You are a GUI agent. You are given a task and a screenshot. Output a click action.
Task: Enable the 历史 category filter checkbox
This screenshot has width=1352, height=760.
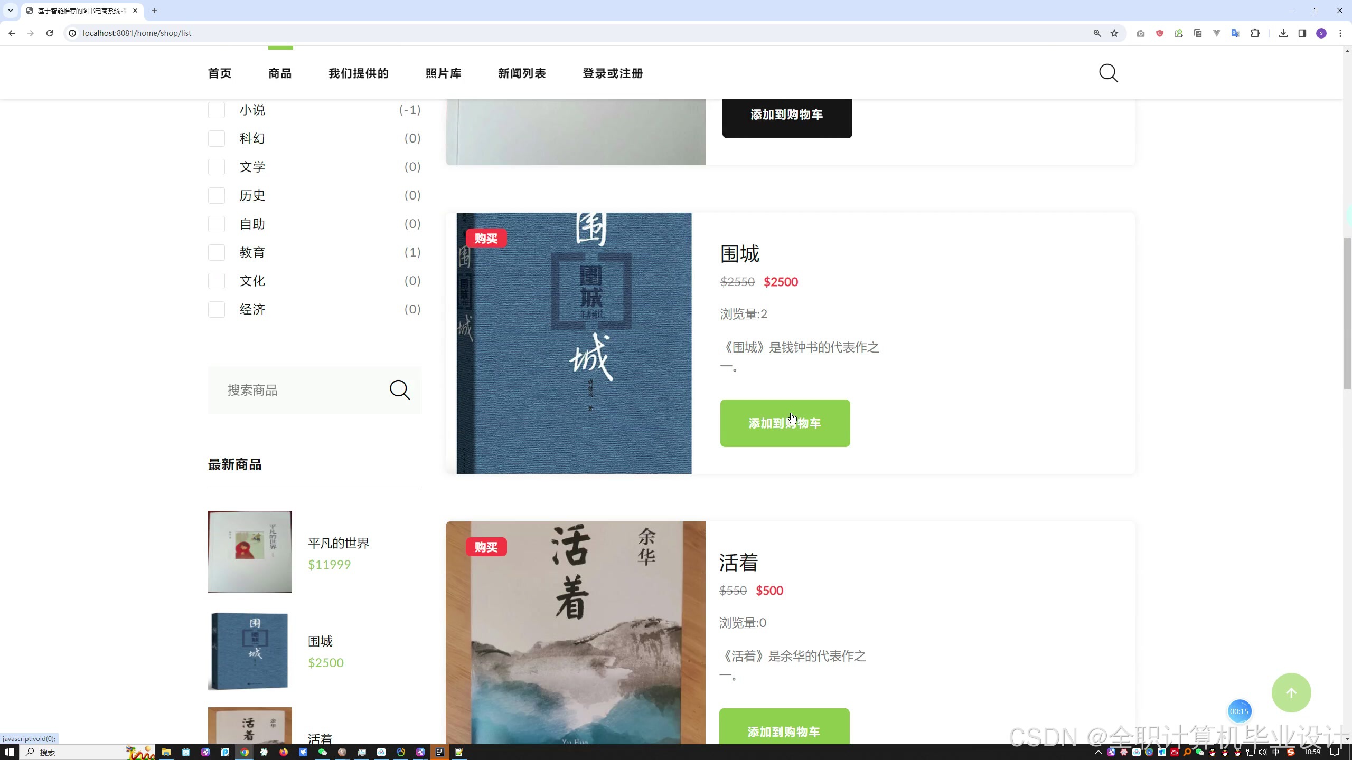point(217,195)
